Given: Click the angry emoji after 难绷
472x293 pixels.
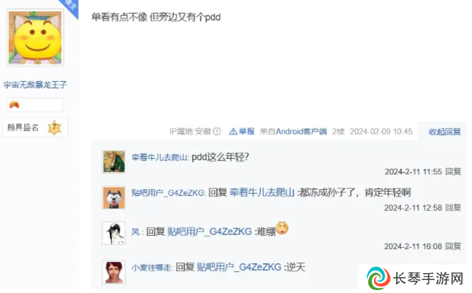Looking at the screenshot, I should pyautogui.click(x=282, y=228).
